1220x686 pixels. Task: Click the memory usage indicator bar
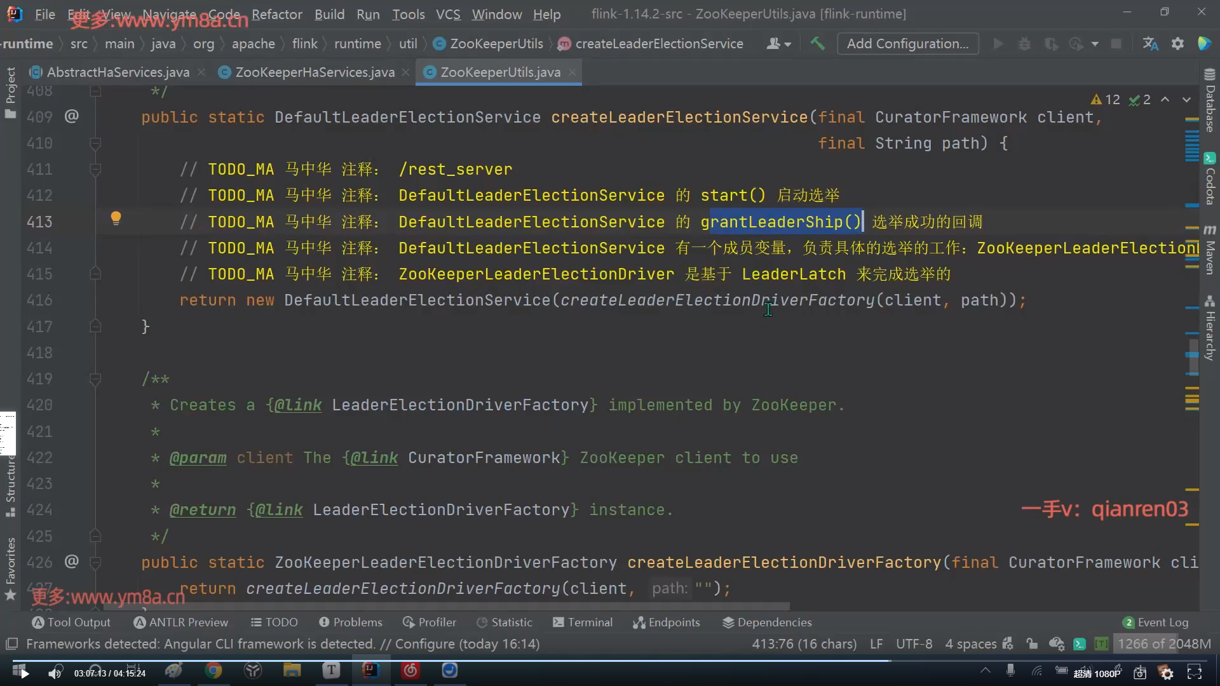(1163, 644)
